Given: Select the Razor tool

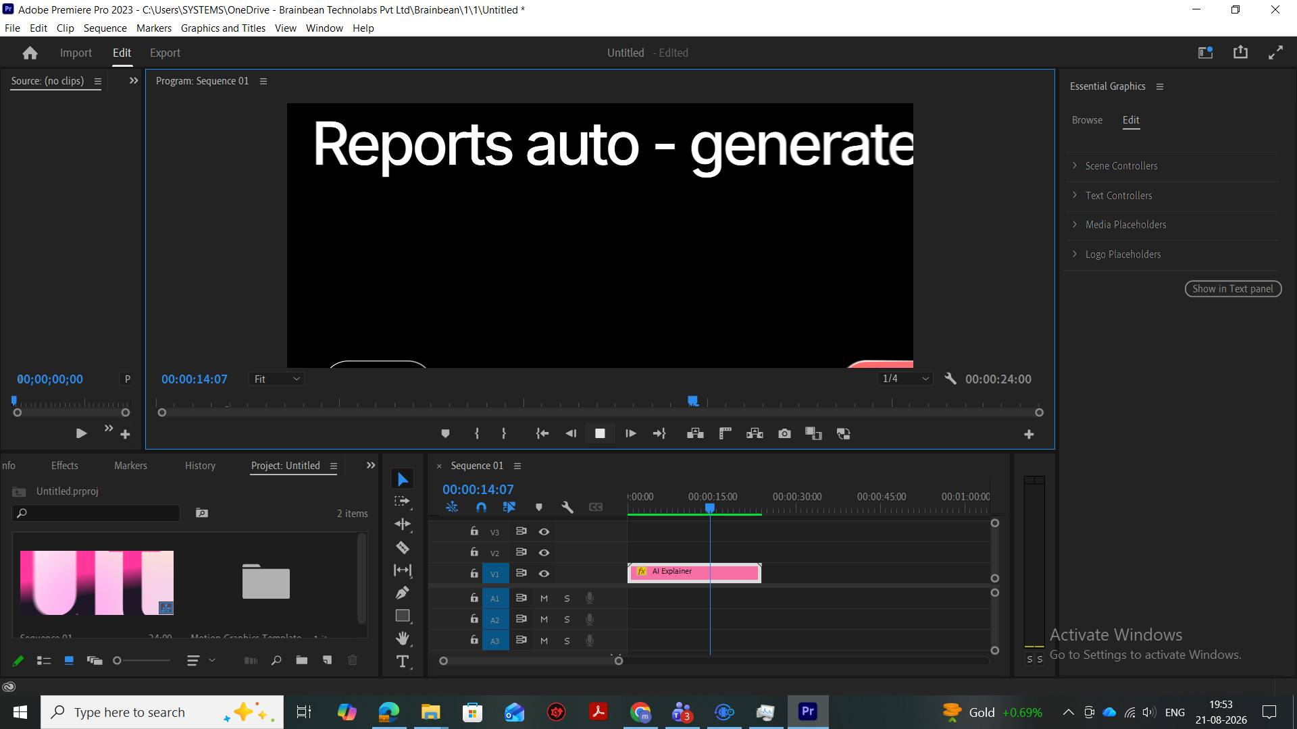Looking at the screenshot, I should coord(403,547).
